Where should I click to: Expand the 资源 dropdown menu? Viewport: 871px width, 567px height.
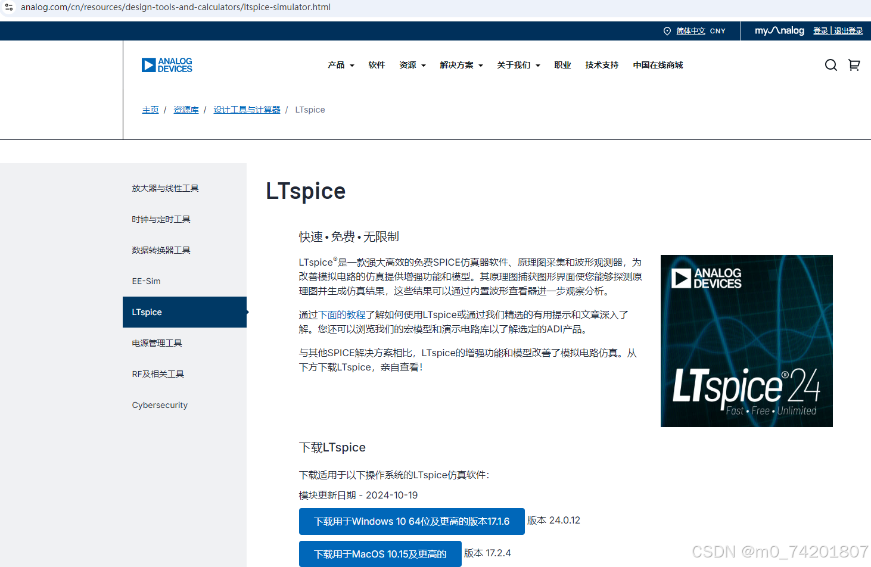click(x=412, y=65)
